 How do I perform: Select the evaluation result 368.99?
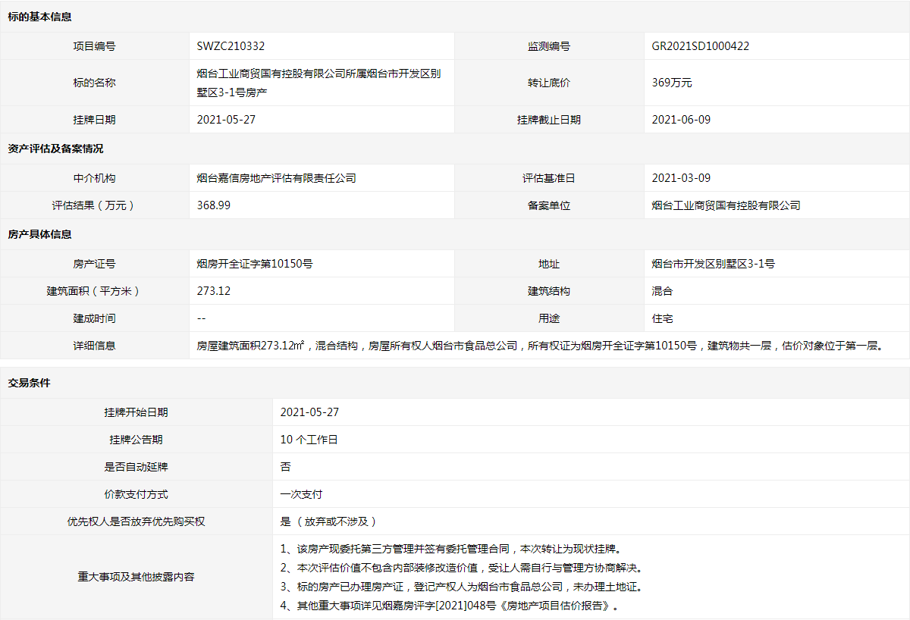[214, 205]
